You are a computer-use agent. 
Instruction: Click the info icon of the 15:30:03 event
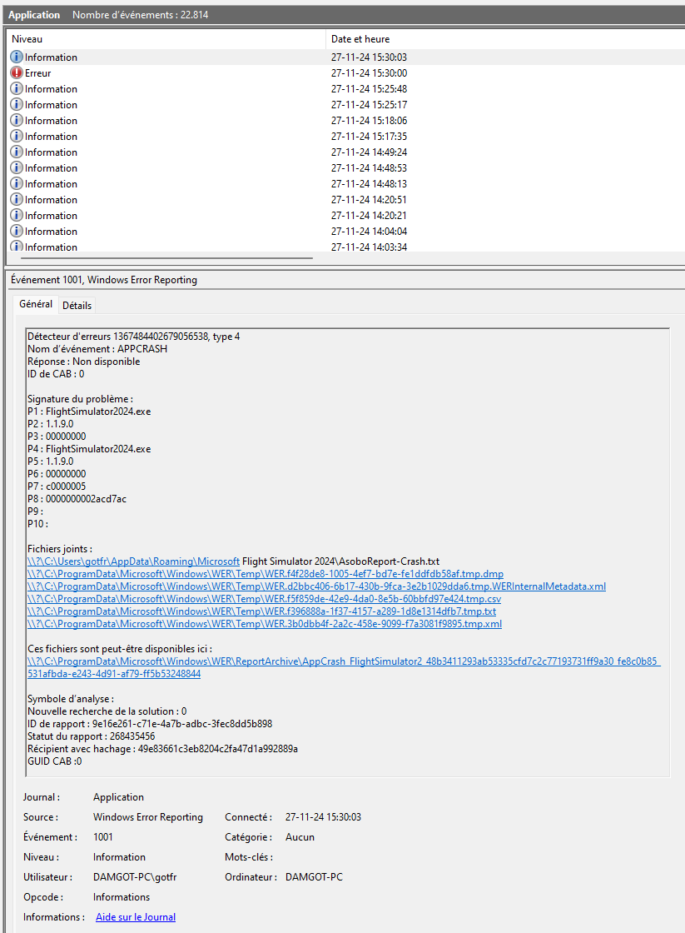point(17,57)
